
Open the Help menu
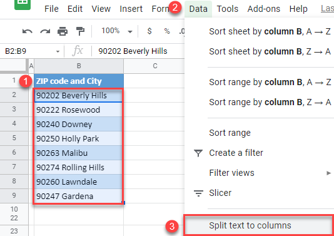(298, 9)
